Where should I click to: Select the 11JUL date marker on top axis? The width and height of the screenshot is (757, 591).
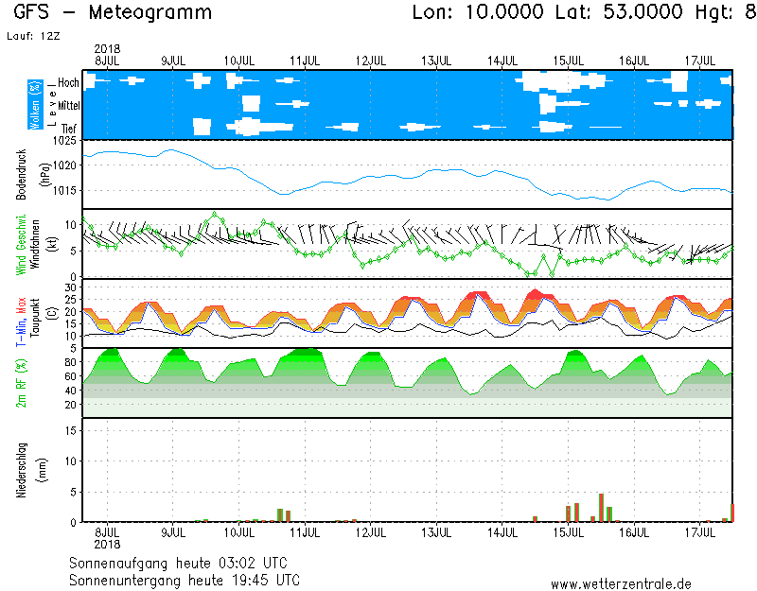click(x=305, y=61)
